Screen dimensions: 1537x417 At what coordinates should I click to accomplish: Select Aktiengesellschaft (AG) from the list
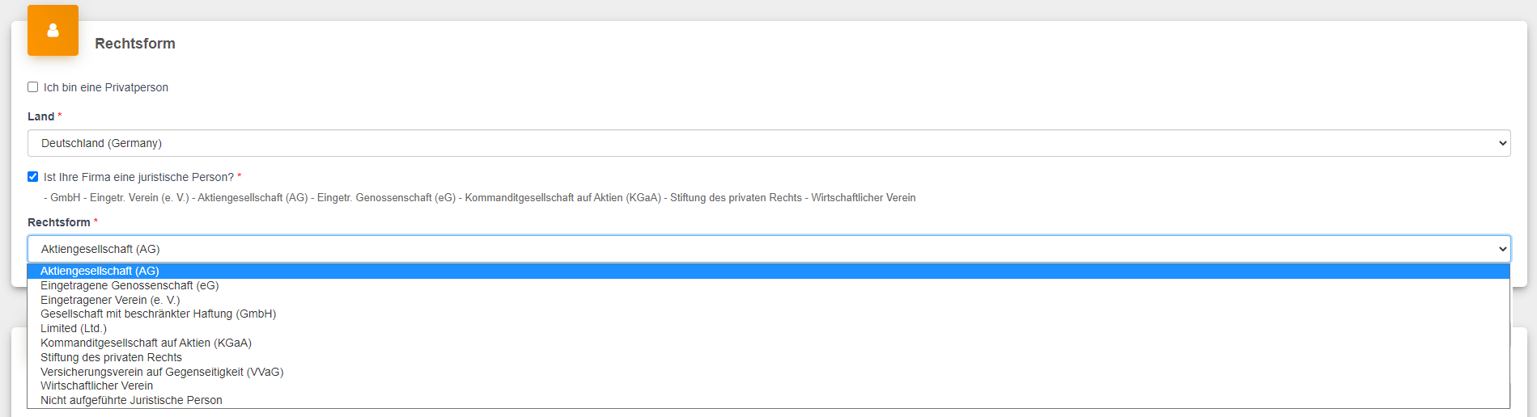point(769,271)
